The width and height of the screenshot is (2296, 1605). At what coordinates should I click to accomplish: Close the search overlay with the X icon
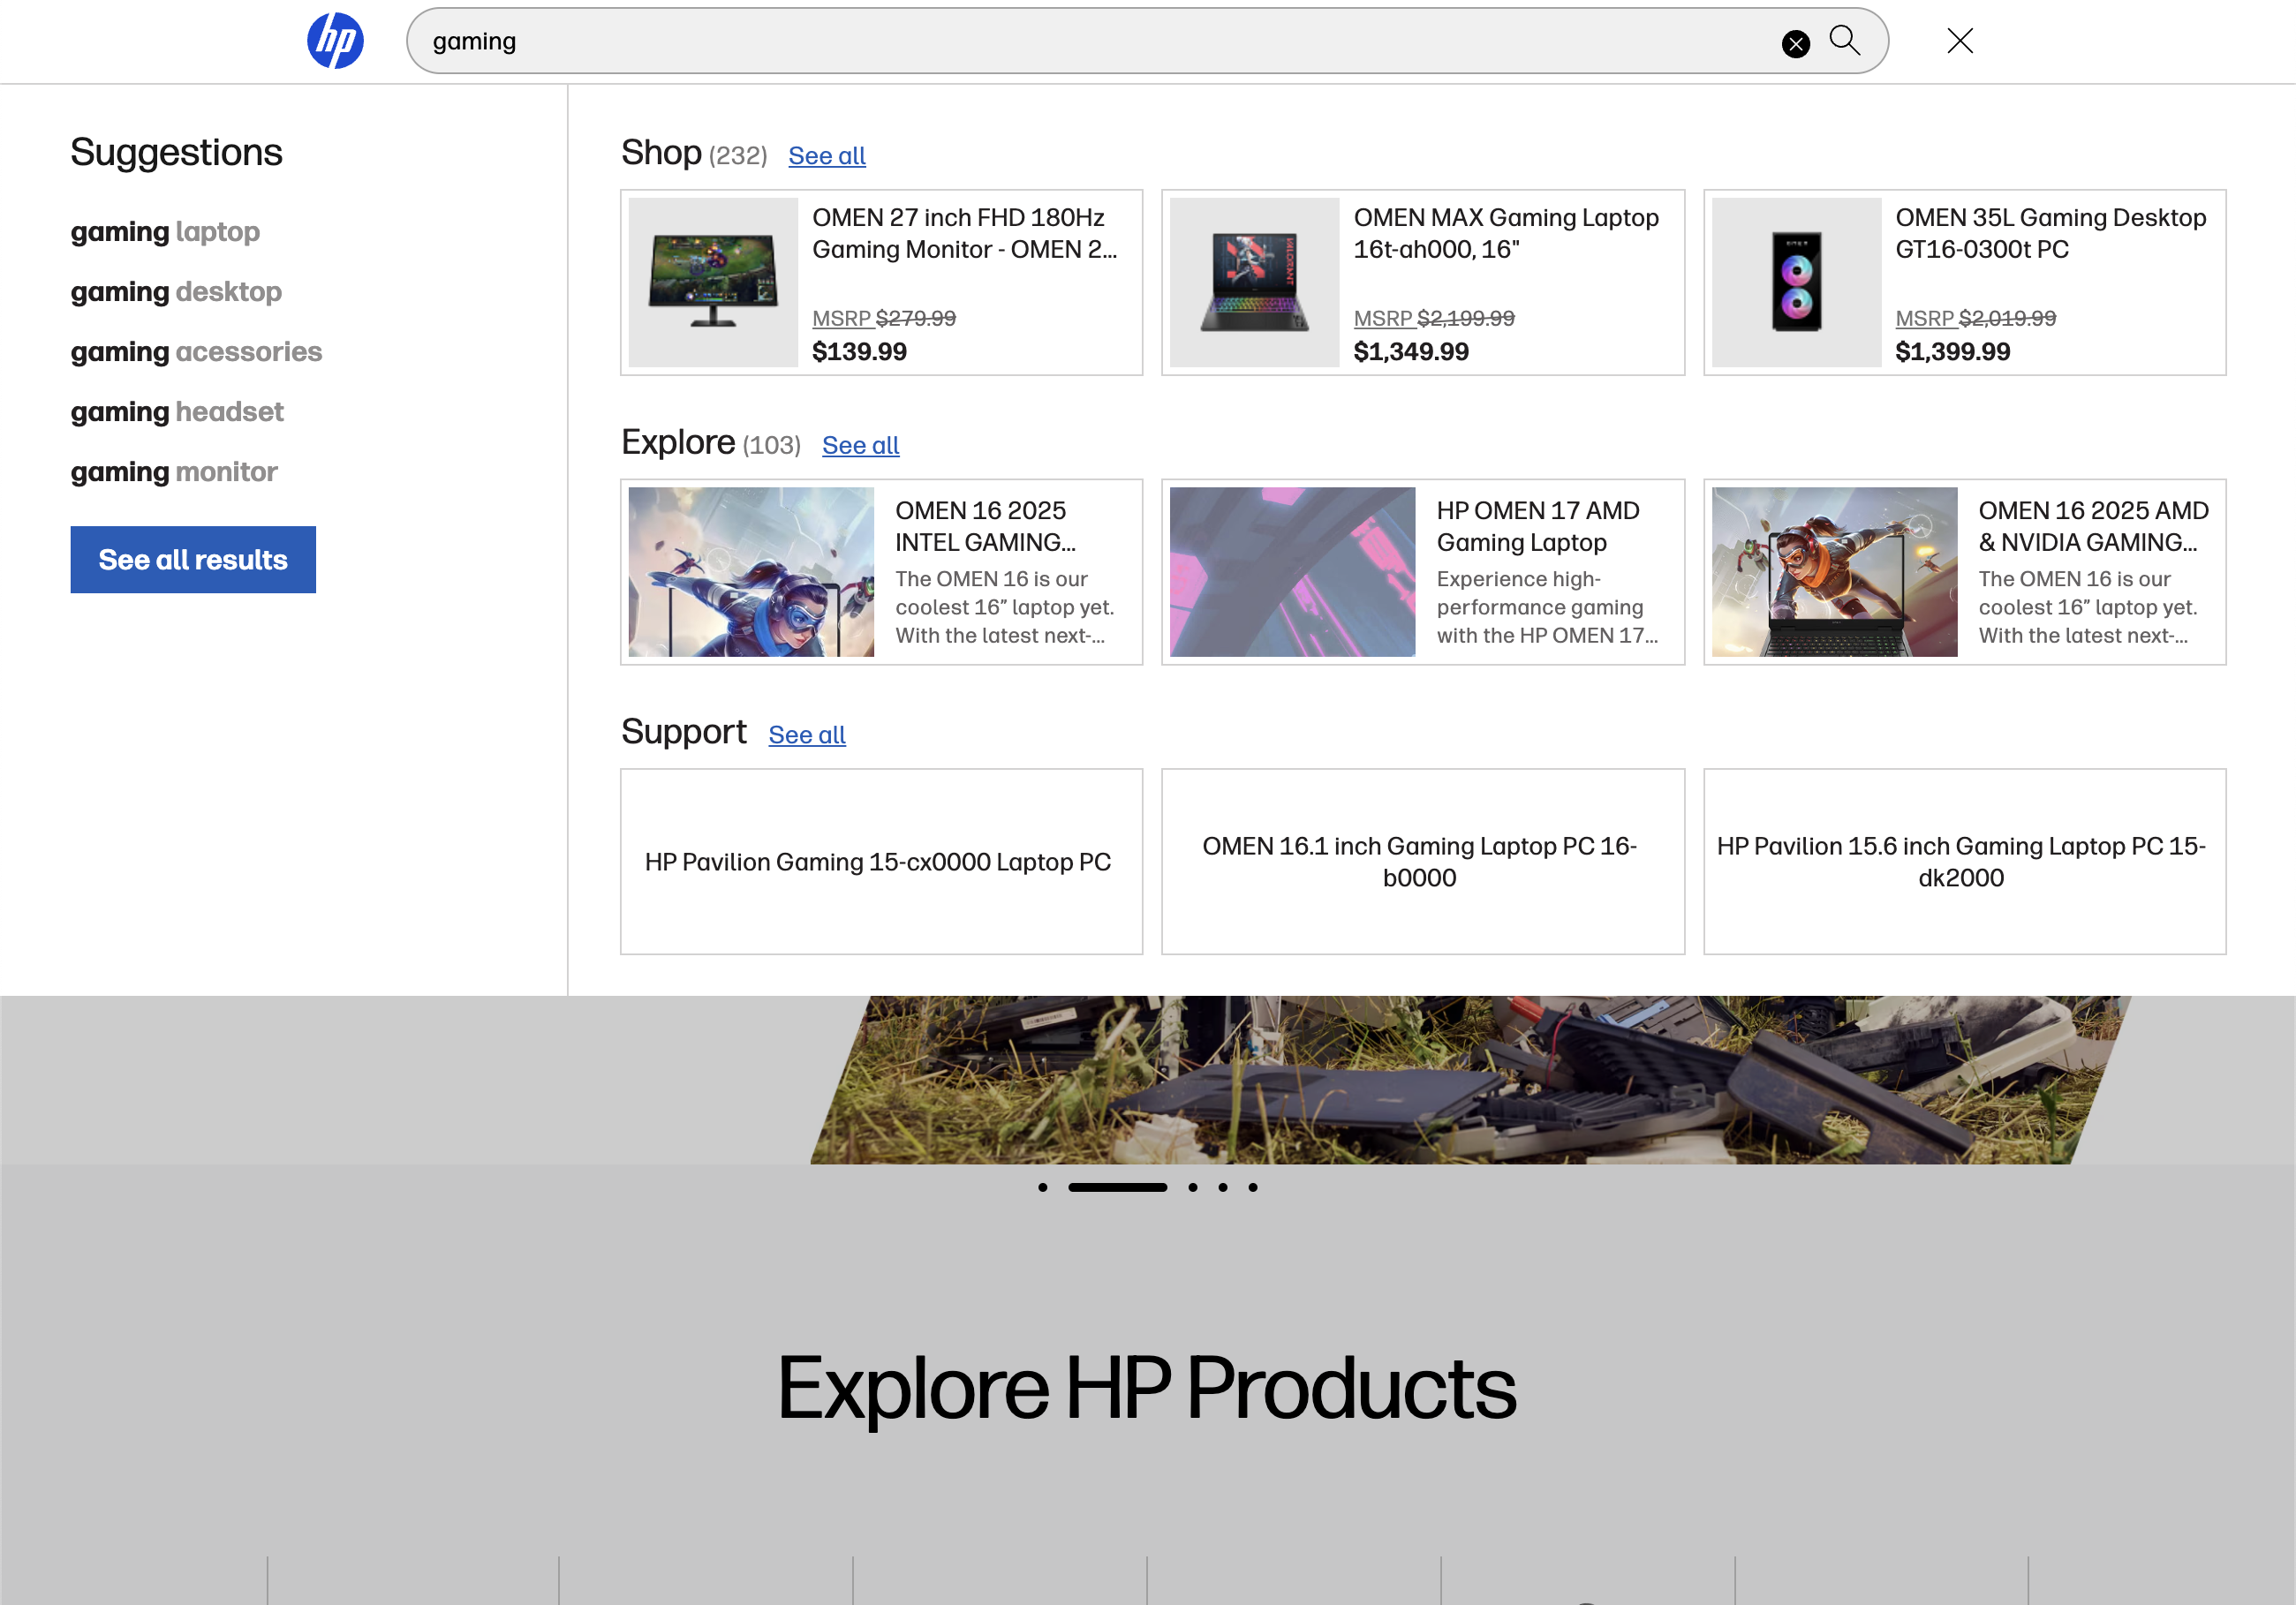coord(1959,41)
